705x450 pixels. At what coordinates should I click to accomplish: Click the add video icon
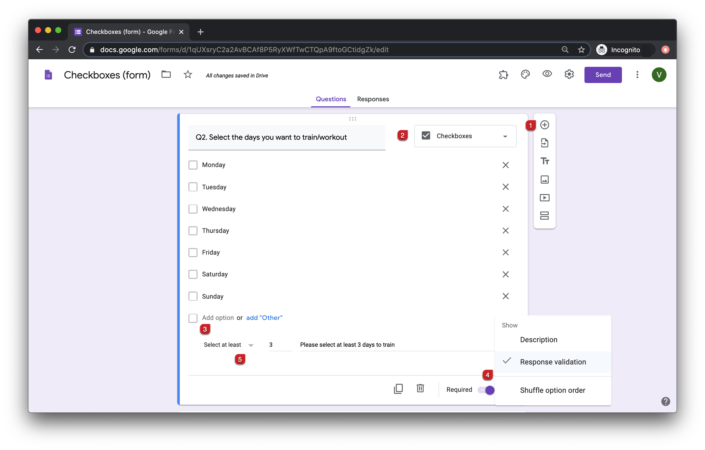[544, 197]
